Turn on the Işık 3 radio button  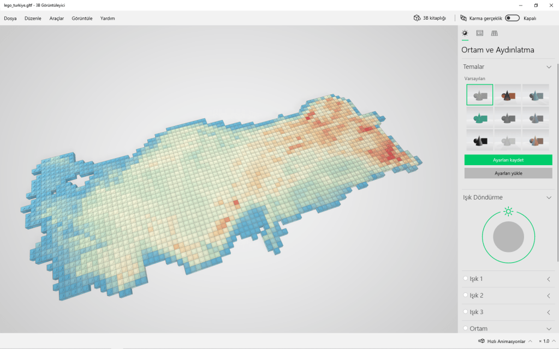pos(466,312)
